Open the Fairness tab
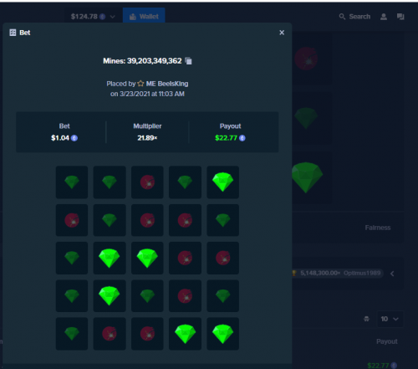 378,228
